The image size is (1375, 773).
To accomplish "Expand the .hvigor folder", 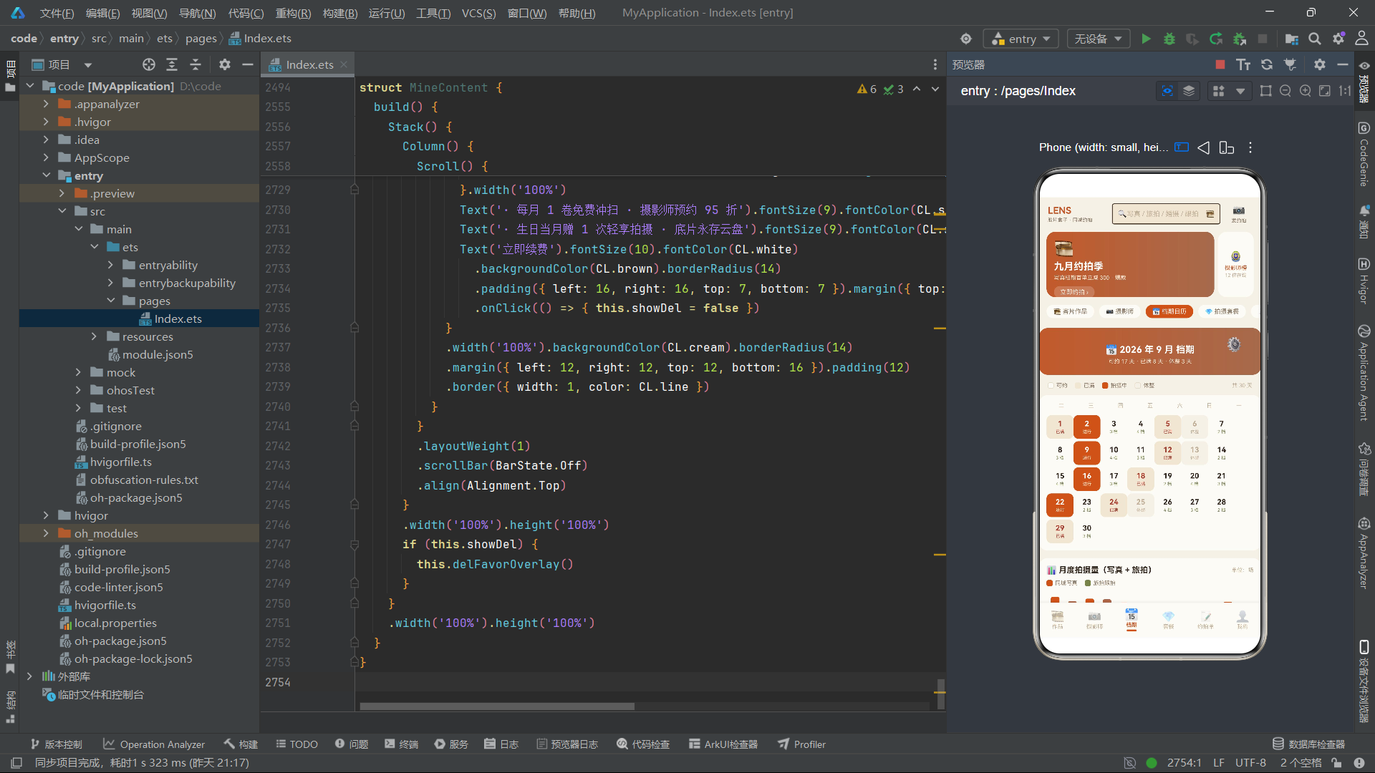I will (46, 122).
